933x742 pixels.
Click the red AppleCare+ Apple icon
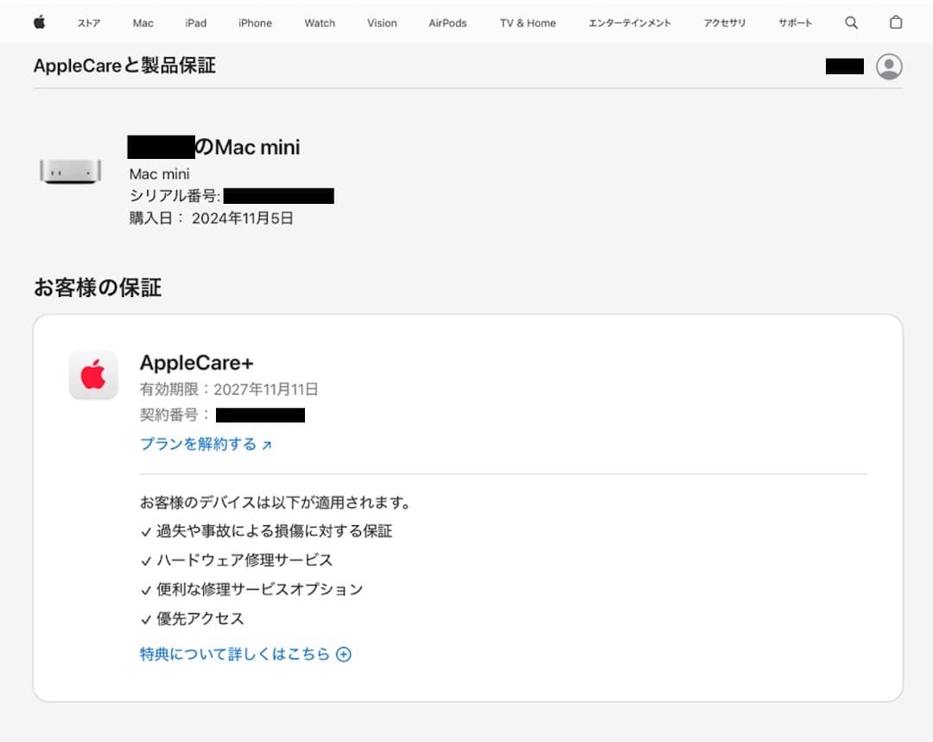[x=93, y=375]
